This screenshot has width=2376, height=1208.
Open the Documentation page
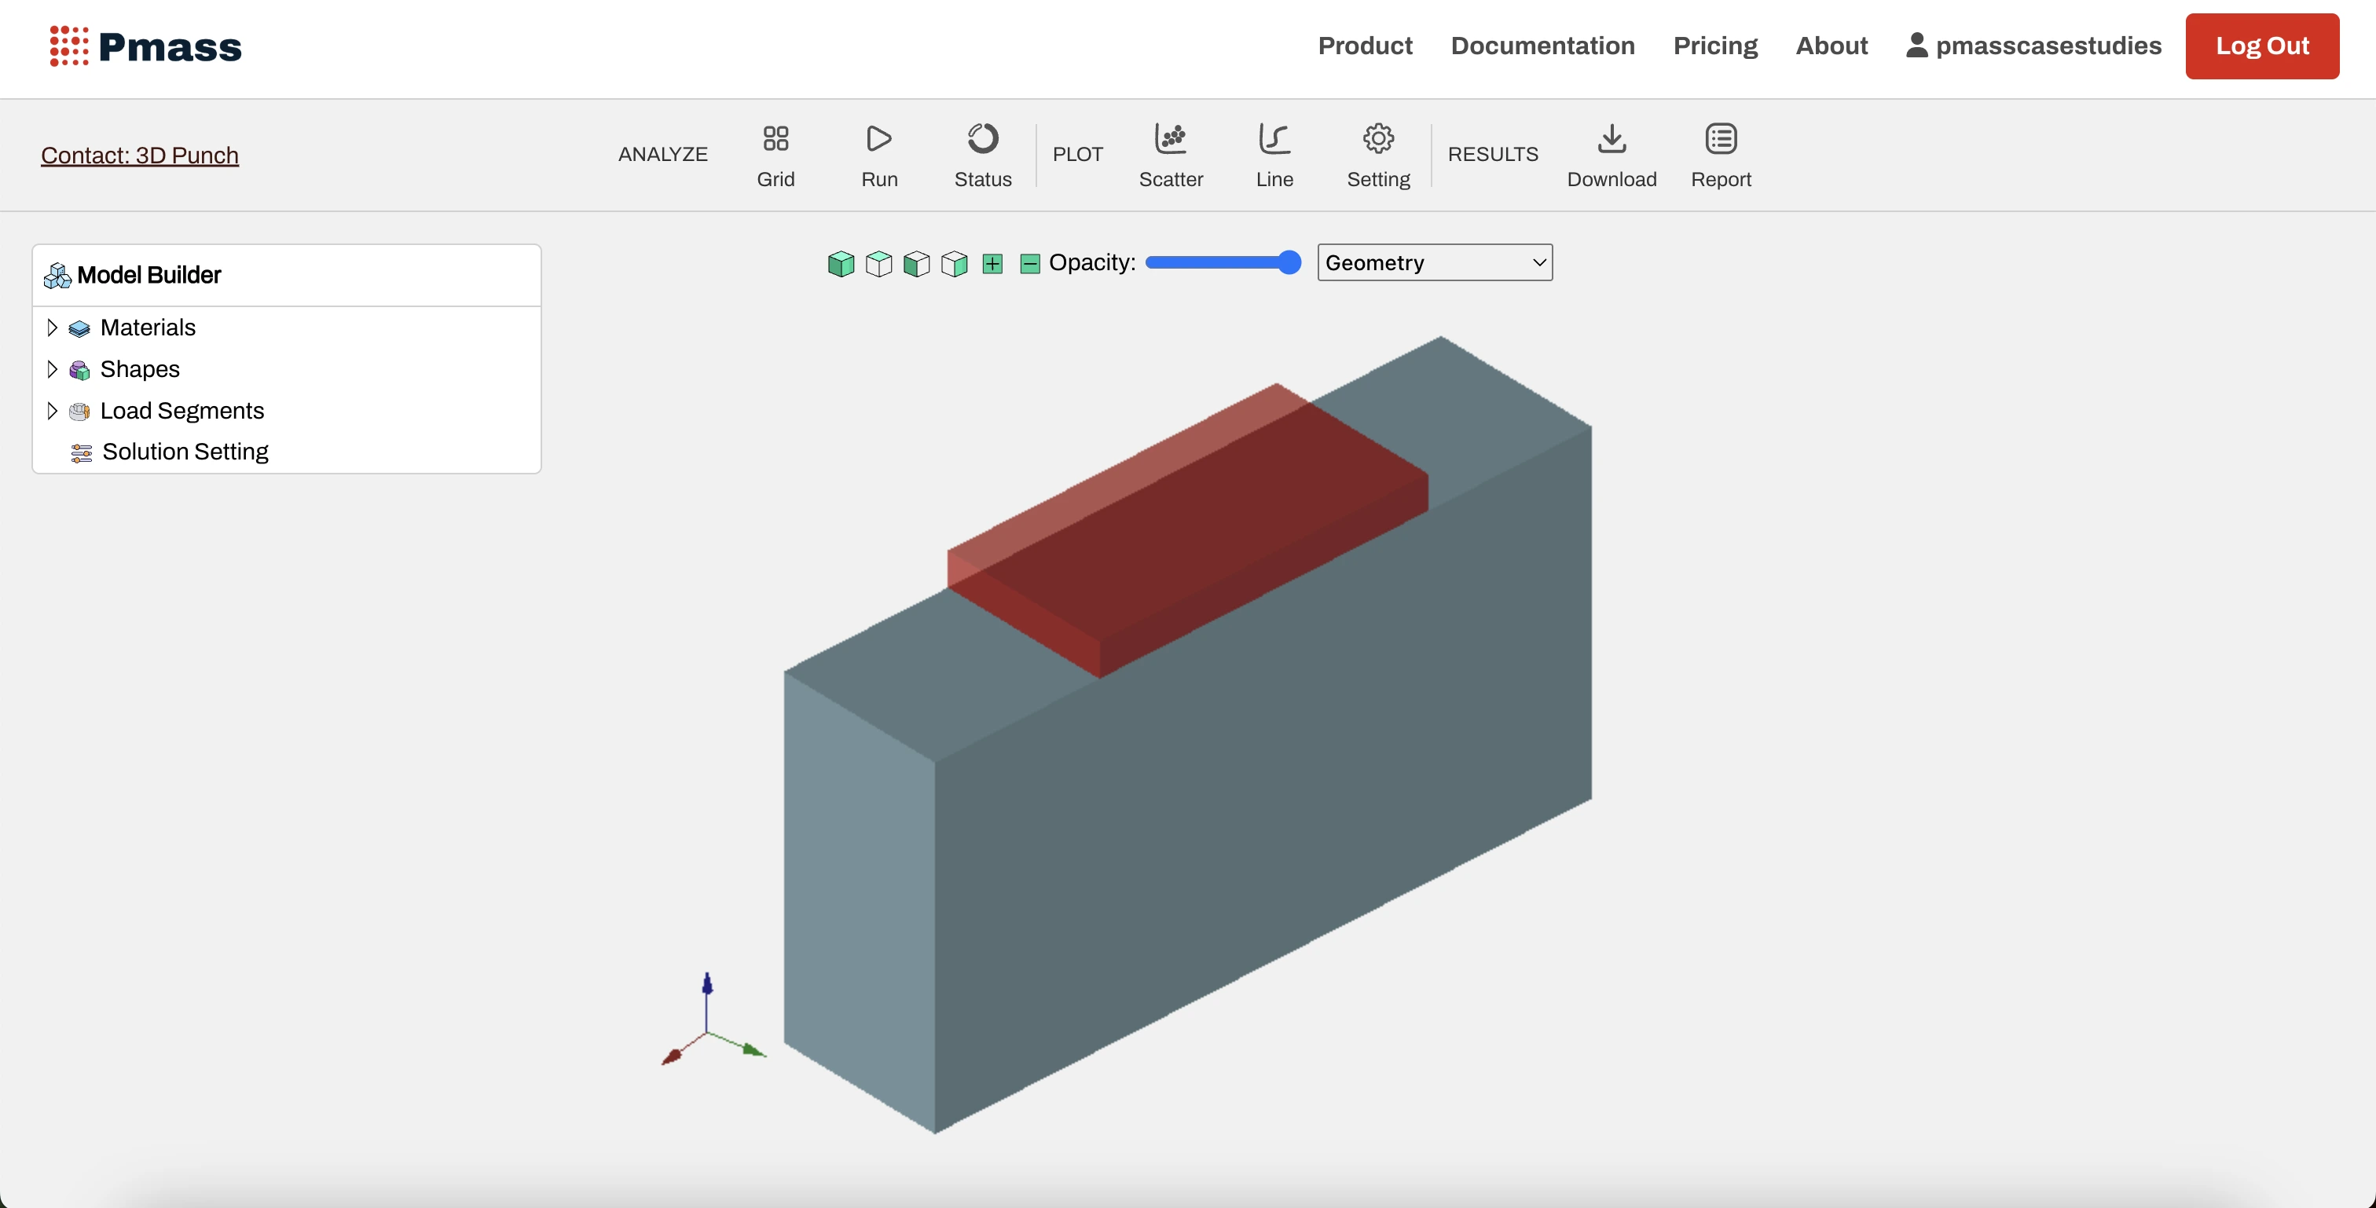point(1542,46)
